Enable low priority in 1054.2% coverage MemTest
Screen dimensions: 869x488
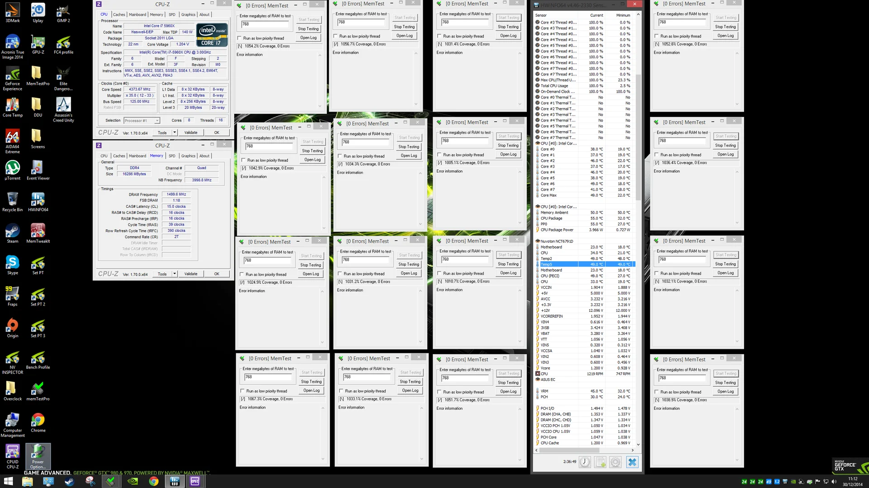(x=239, y=38)
